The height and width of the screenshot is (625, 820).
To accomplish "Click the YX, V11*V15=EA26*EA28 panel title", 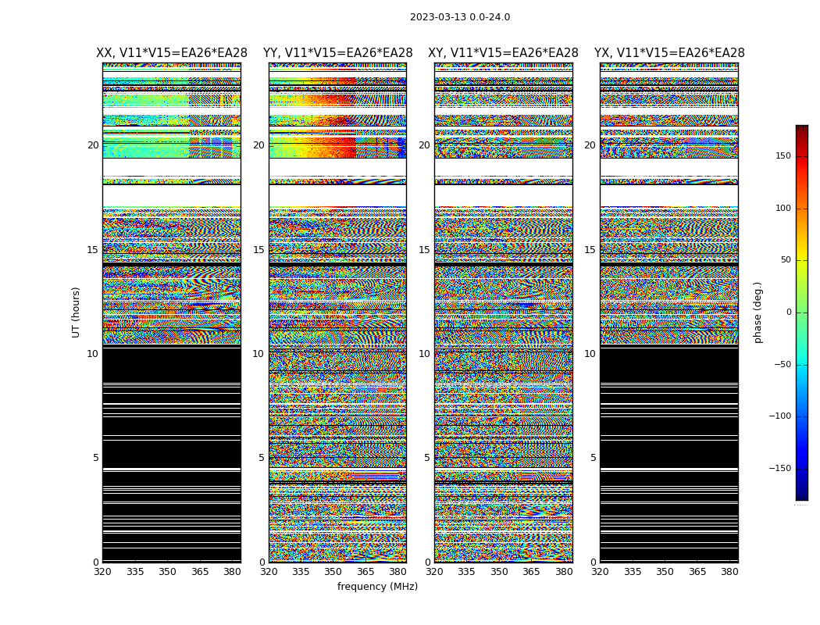I will point(669,53).
